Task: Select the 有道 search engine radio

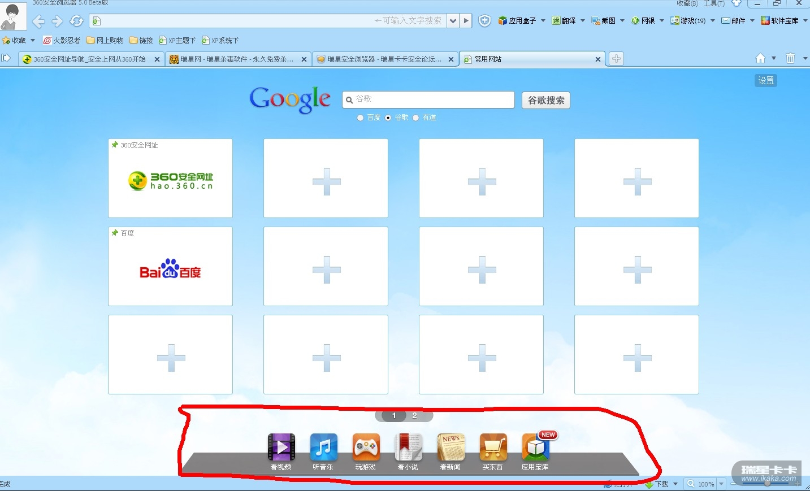Action: click(x=415, y=118)
